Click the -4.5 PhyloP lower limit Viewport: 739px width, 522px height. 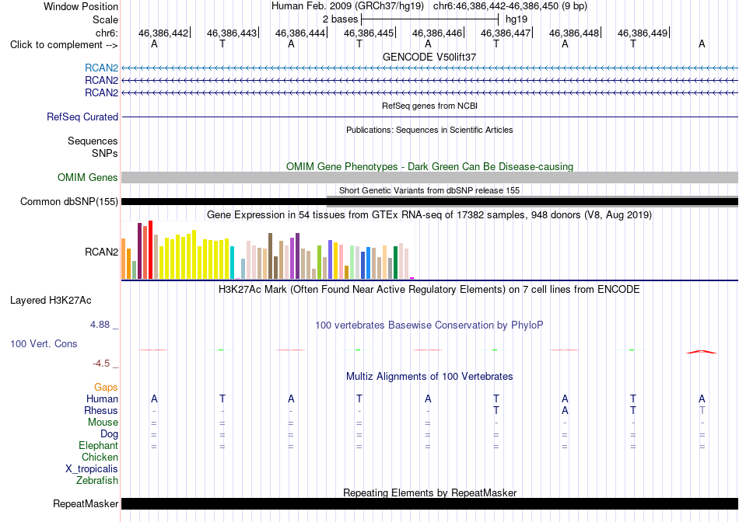click(x=101, y=364)
